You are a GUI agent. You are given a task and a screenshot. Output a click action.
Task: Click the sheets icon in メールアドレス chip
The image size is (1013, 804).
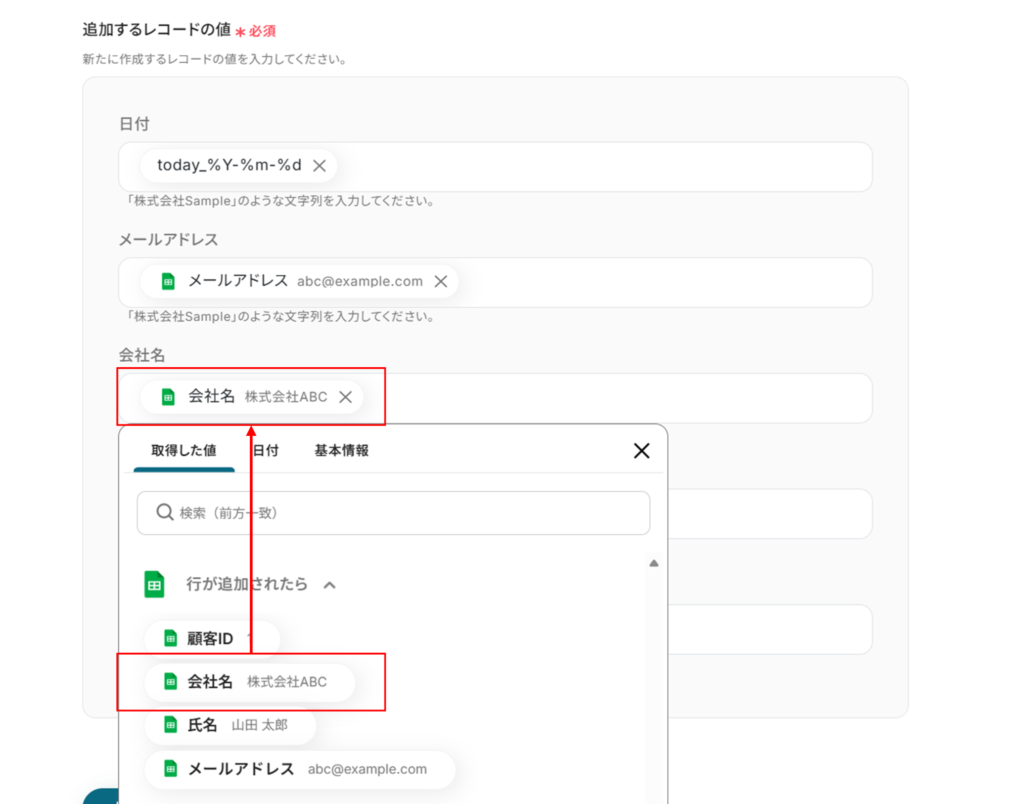click(168, 281)
